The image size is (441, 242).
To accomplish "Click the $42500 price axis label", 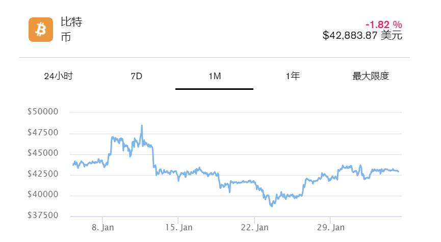I will [x=43, y=174].
